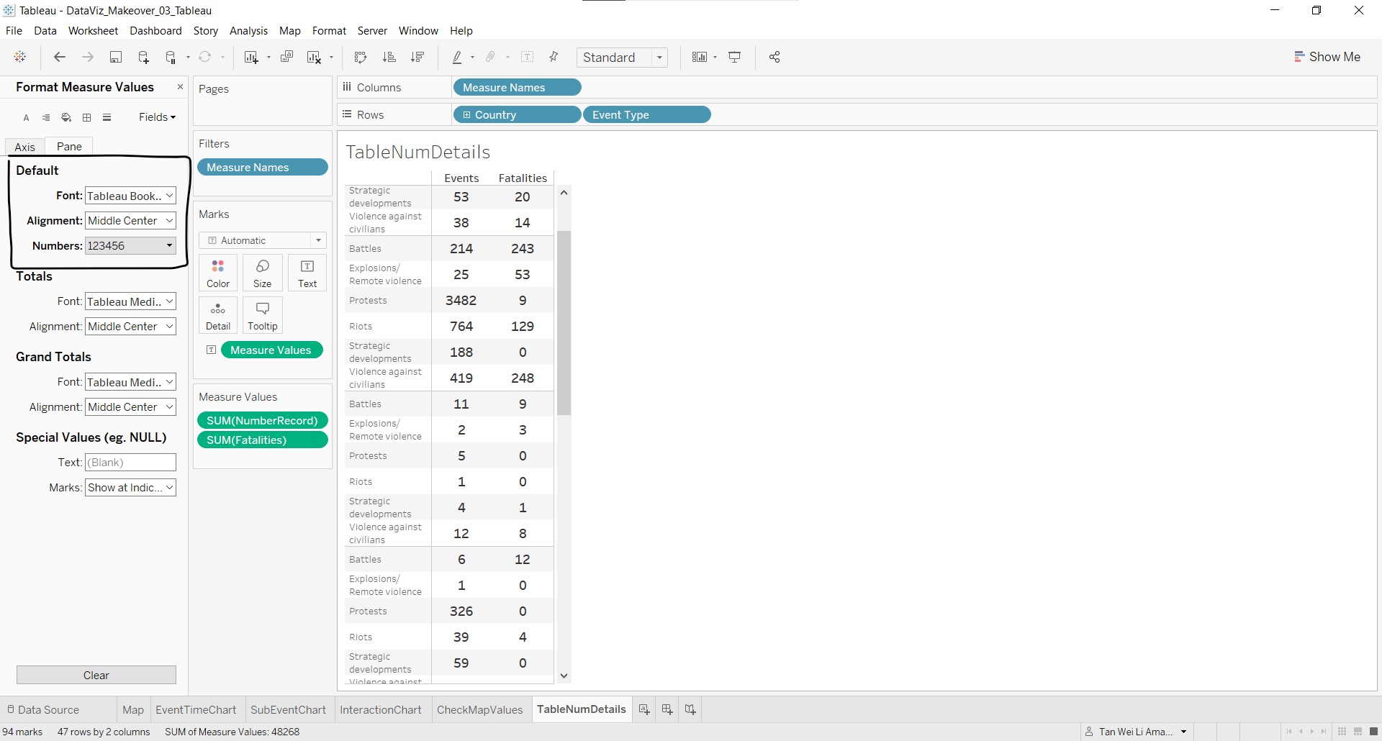The width and height of the screenshot is (1382, 741).
Task: Open the Share workbook icon
Action: (x=774, y=58)
